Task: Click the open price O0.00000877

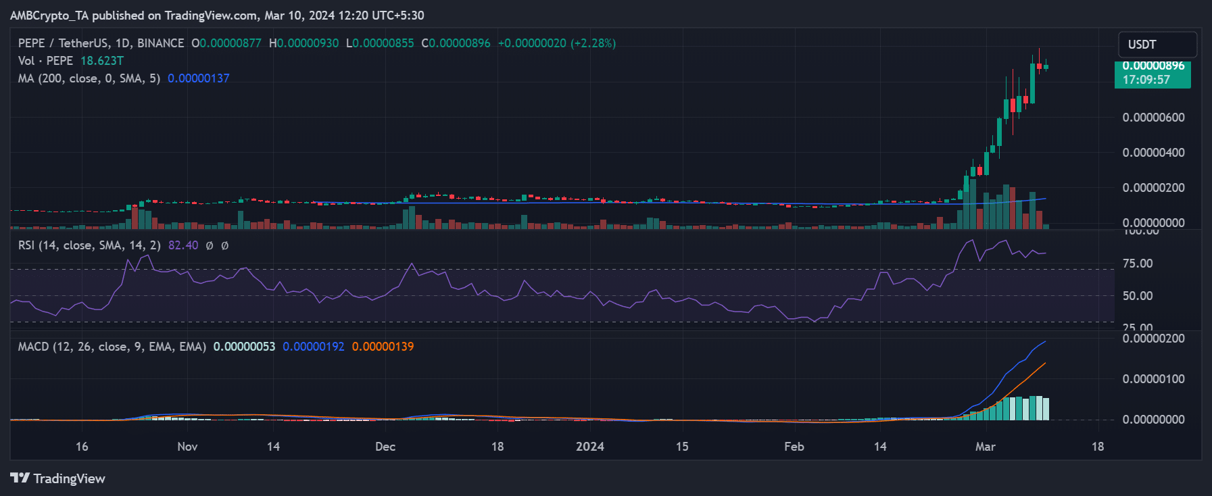Action: pos(226,43)
